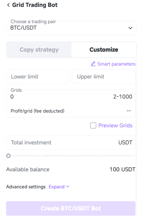
Task: Open the Smart parameters link
Action: coord(116,64)
